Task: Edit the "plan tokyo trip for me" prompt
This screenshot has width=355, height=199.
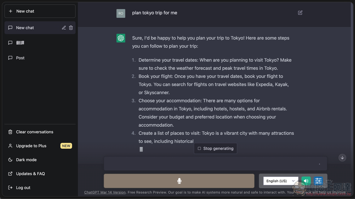Action: [x=300, y=13]
